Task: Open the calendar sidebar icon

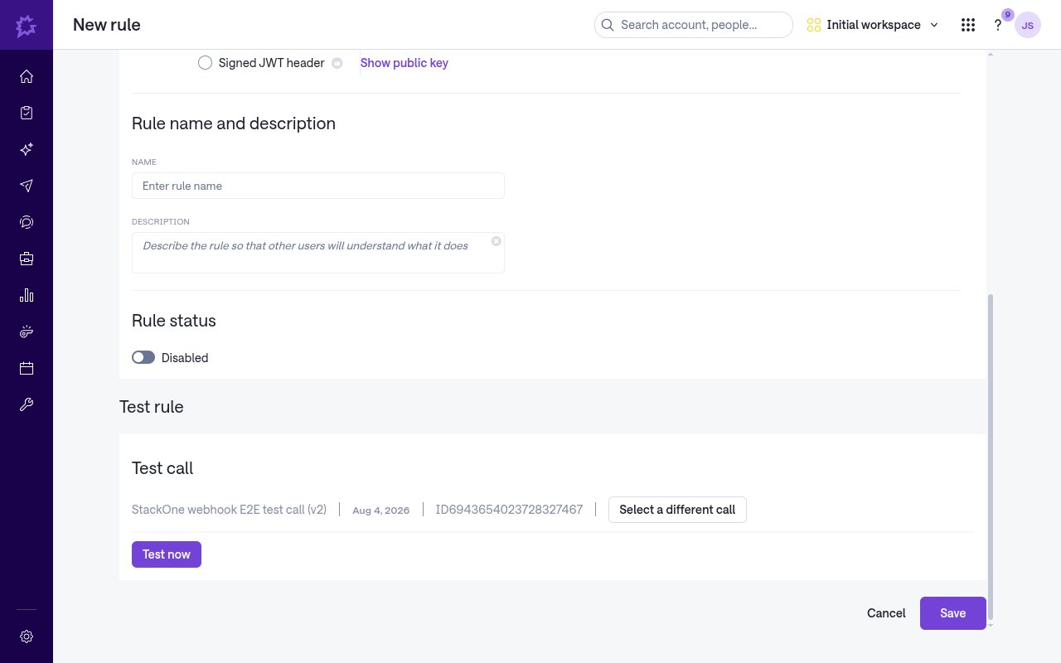Action: point(27,368)
